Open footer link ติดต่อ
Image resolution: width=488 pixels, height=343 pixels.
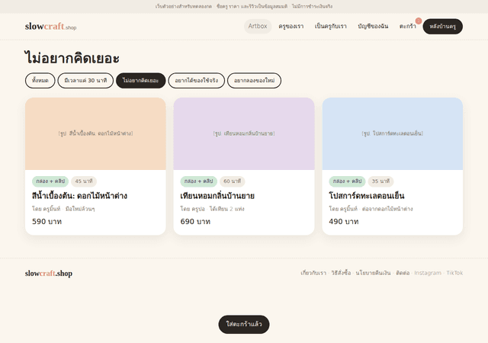403,273
